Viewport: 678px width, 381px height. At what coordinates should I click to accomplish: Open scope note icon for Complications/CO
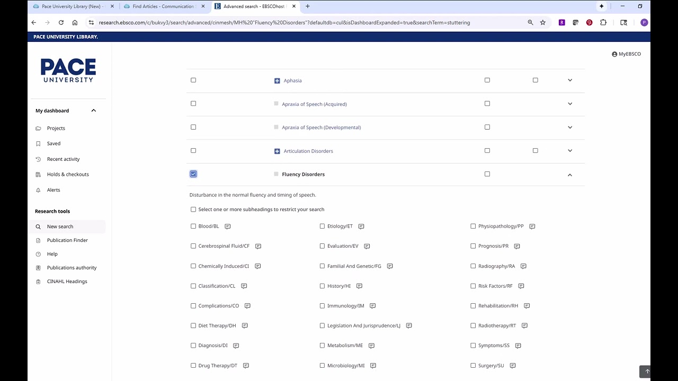(247, 306)
